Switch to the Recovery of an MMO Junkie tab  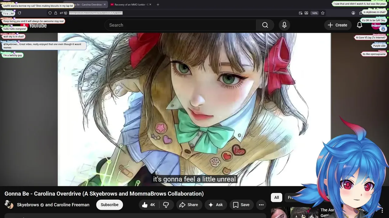(x=131, y=5)
